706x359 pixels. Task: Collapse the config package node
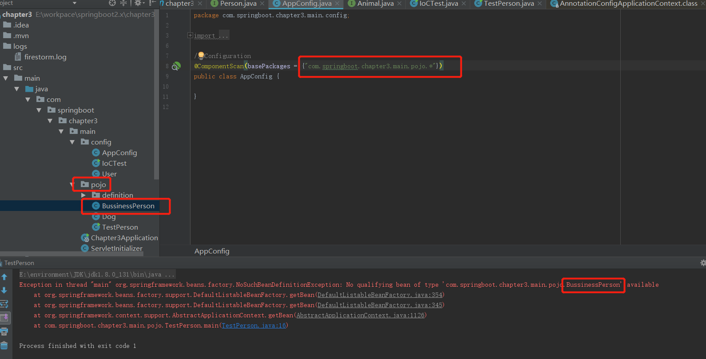pyautogui.click(x=72, y=142)
